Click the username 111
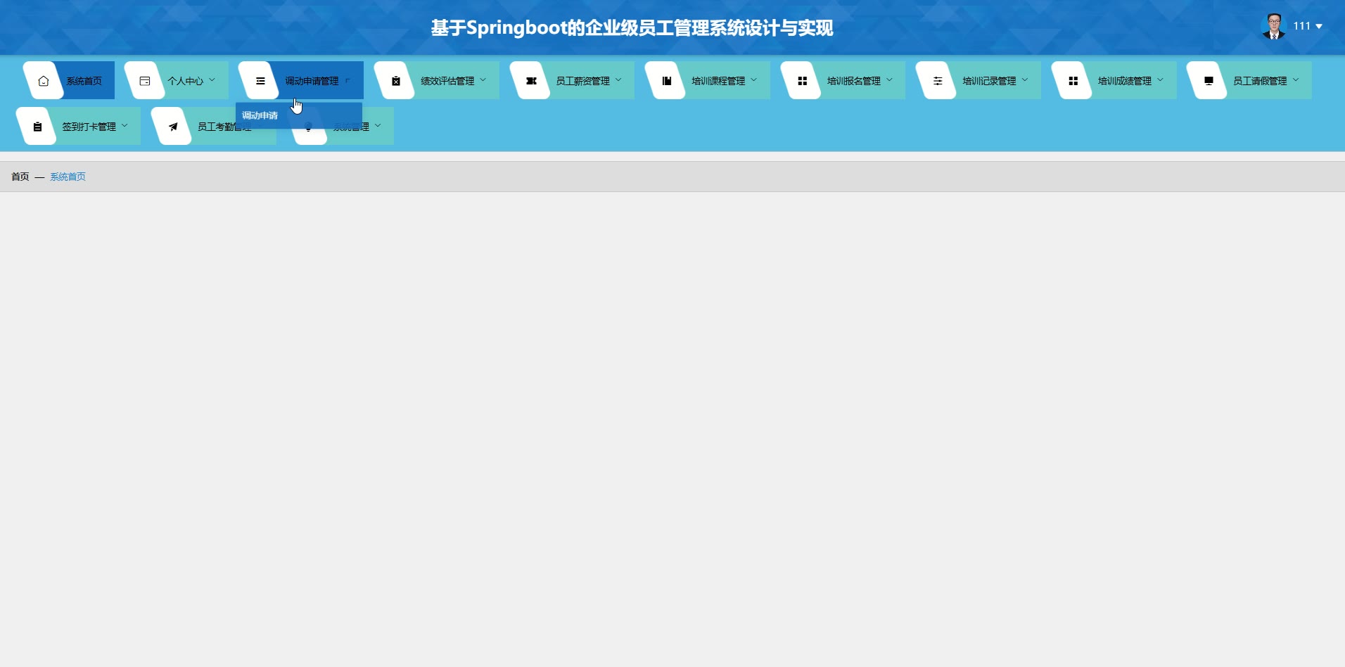The height and width of the screenshot is (667, 1345). [x=1302, y=26]
